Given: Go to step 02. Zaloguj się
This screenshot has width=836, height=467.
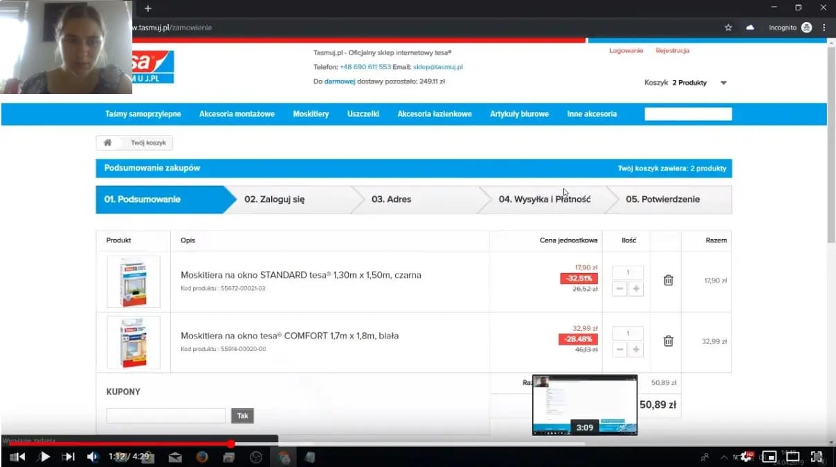Looking at the screenshot, I should (274, 200).
